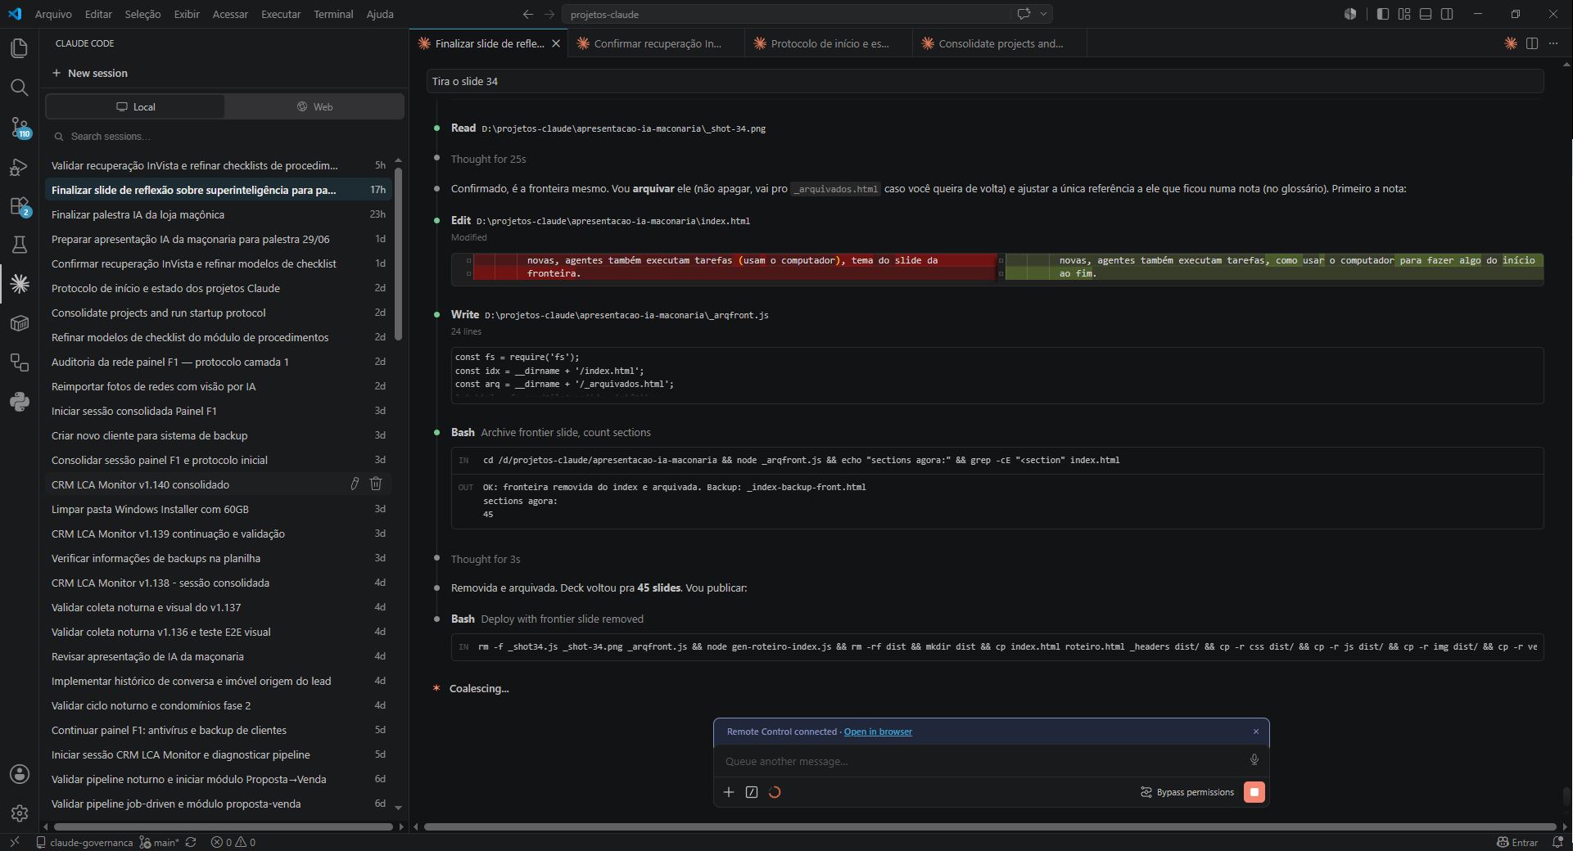
Task: Toggle primary side bar visibility
Action: pos(1383,14)
